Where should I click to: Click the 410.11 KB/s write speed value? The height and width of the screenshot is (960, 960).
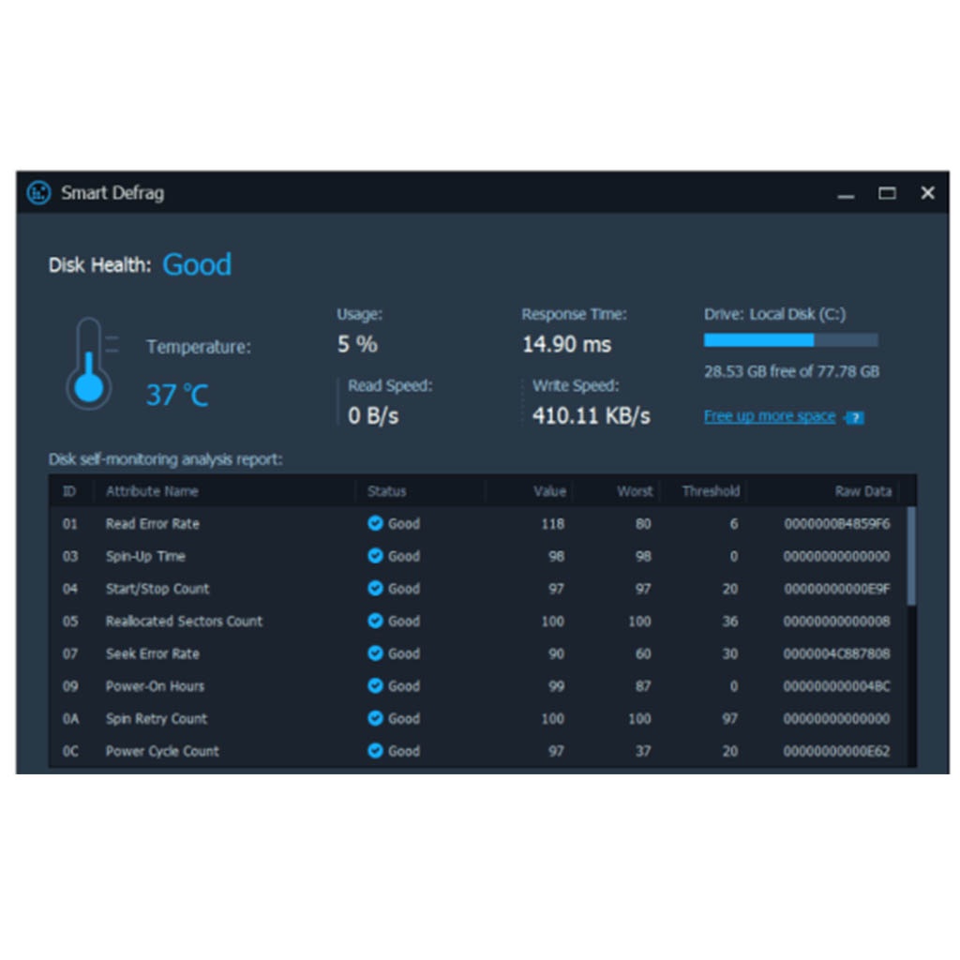(x=591, y=415)
